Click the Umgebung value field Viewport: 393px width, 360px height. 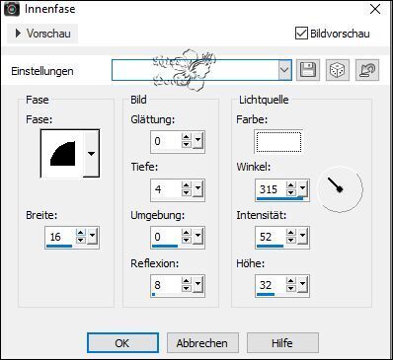tap(166, 237)
